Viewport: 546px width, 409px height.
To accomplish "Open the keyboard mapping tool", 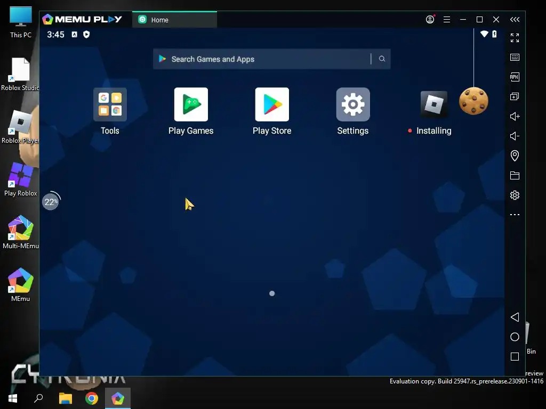I will pos(515,58).
